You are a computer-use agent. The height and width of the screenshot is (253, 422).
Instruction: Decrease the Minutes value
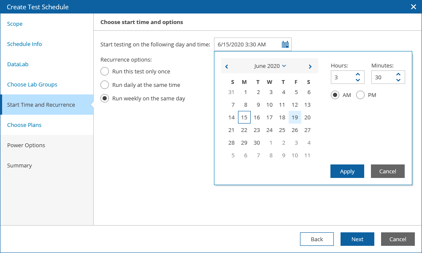click(398, 80)
